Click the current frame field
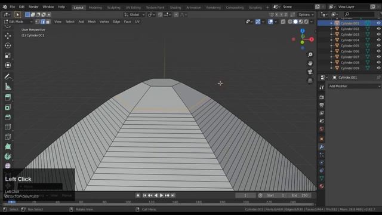The width and height of the screenshot is (382, 215). click(245, 195)
